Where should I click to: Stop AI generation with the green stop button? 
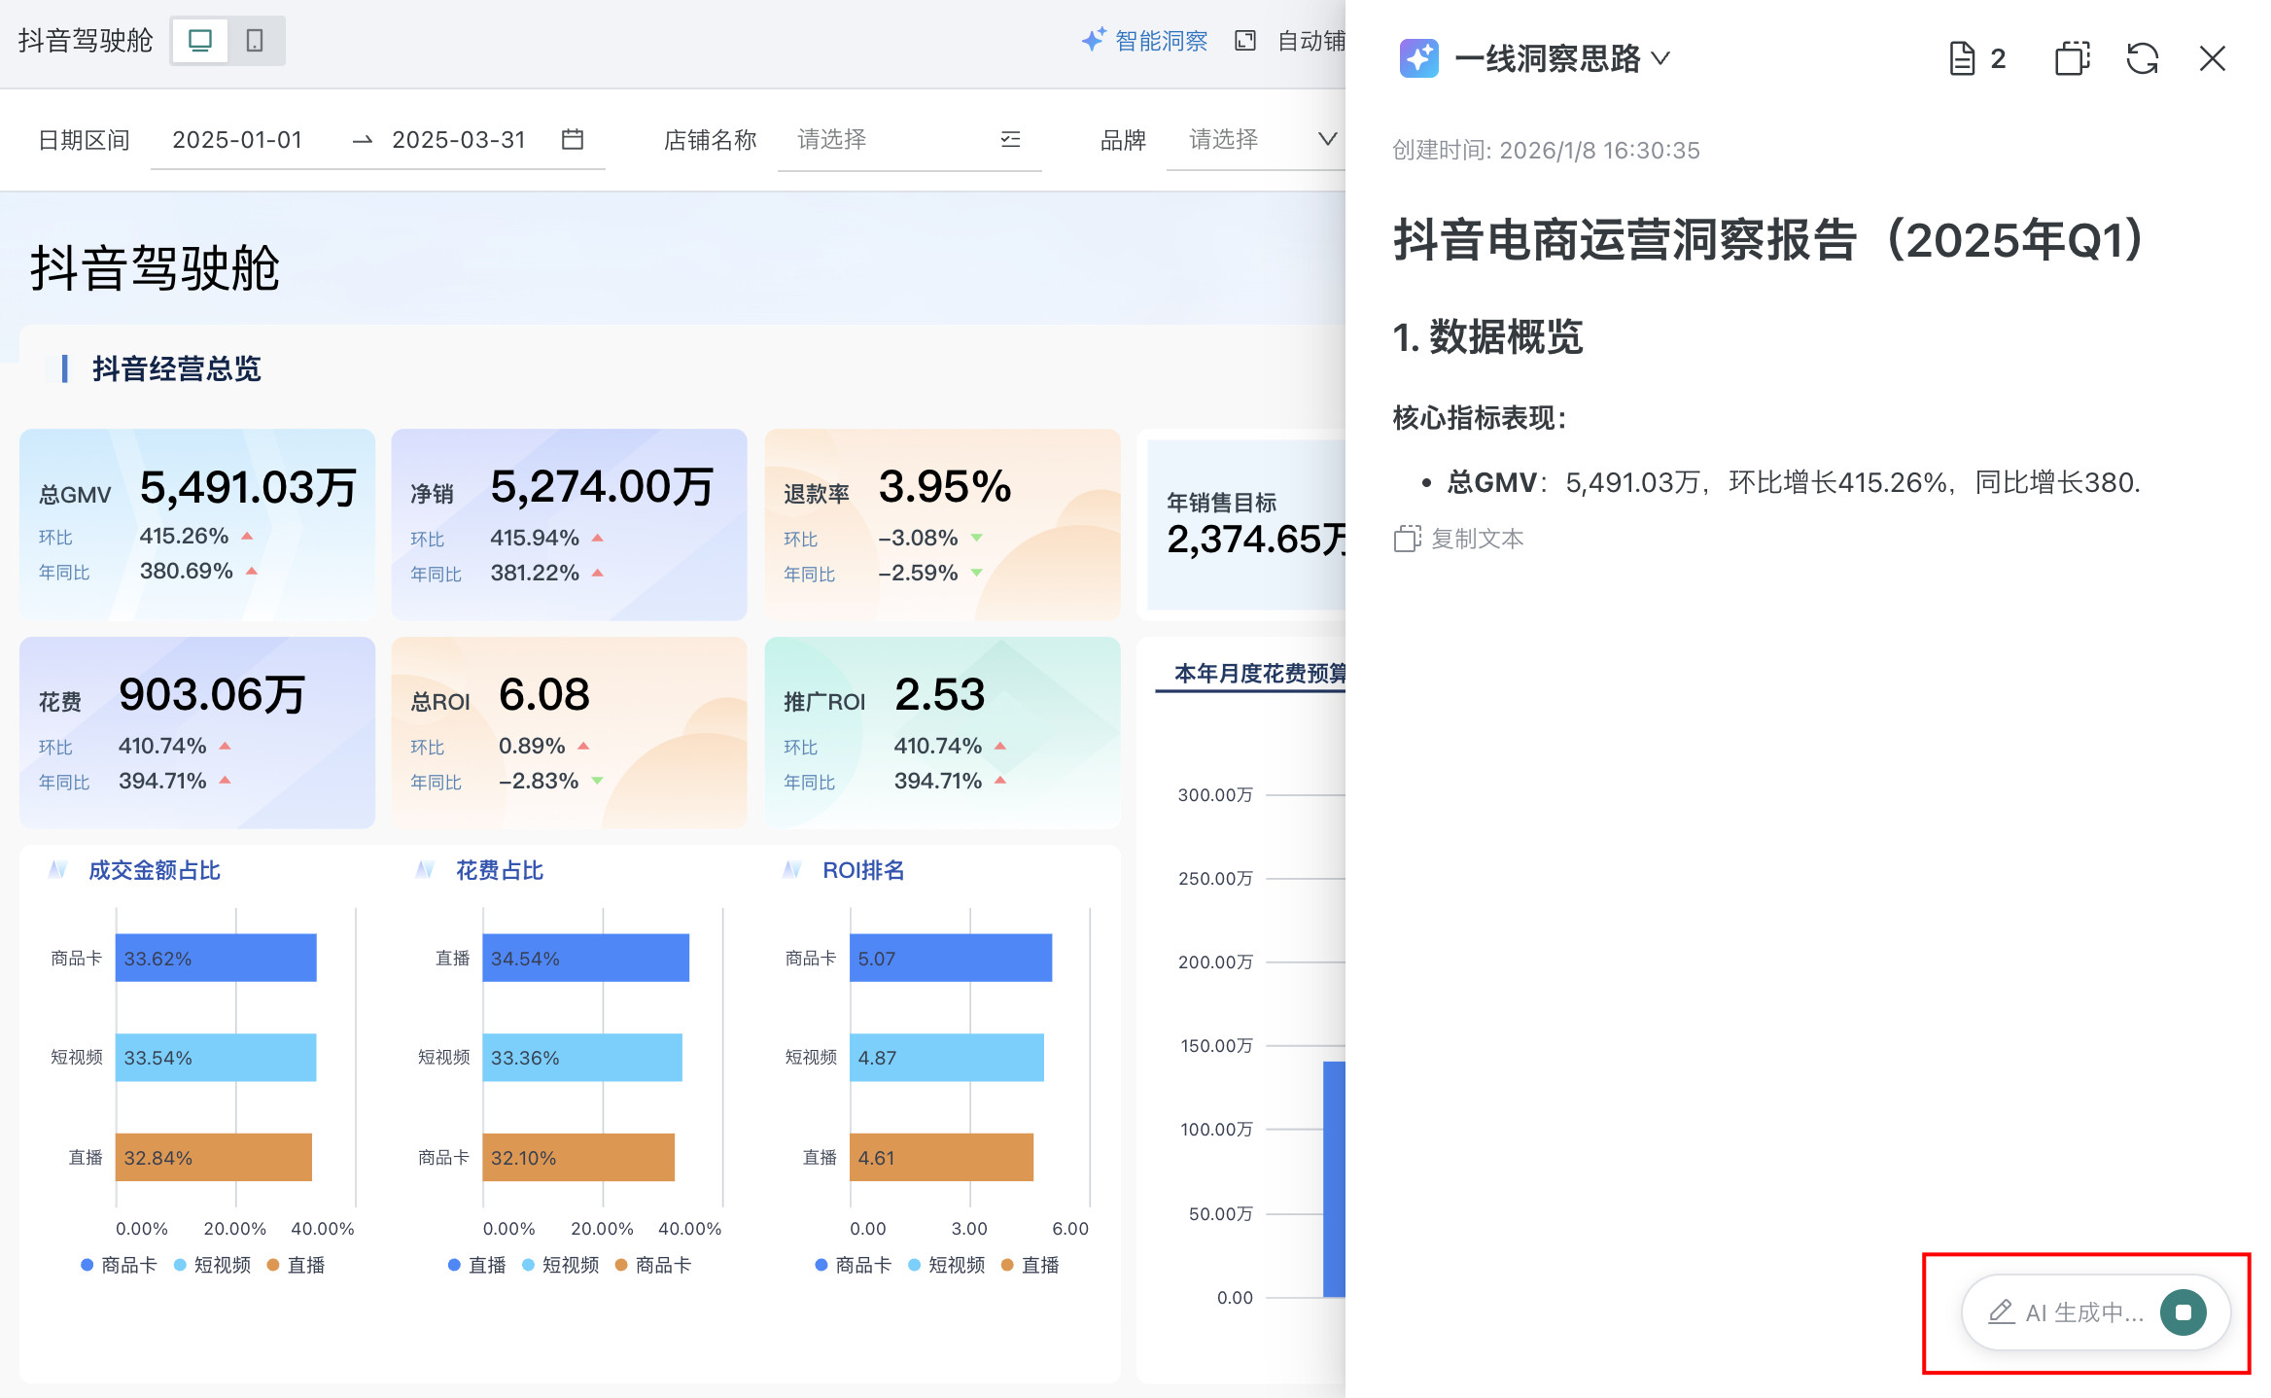point(2183,1312)
